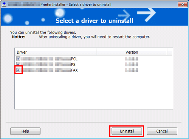Click the window title bar text
189x139 pixels.
pyautogui.click(x=76, y=5)
